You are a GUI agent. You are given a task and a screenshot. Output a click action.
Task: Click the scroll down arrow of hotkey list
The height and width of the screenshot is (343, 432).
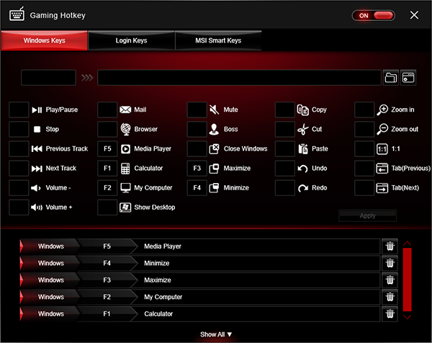coord(408,317)
